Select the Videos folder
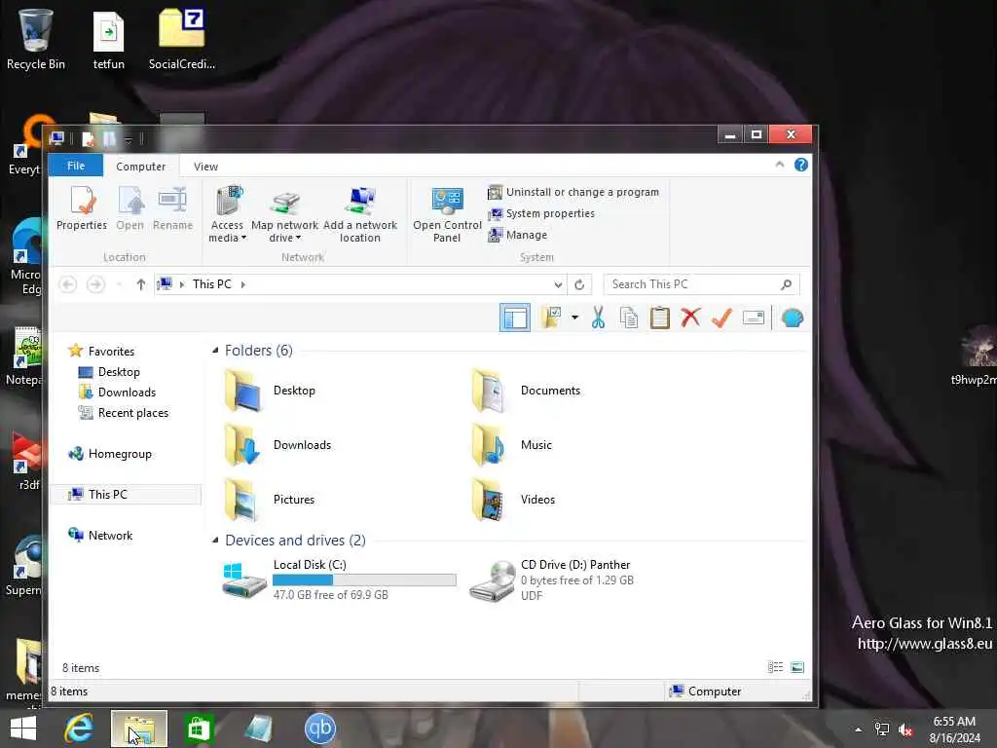 (x=513, y=500)
